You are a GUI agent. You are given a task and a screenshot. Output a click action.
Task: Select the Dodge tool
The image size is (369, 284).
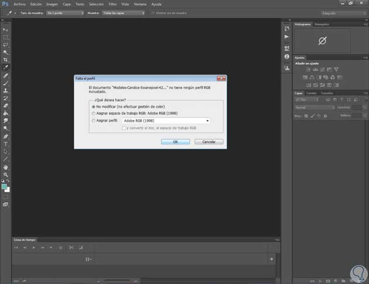6,128
